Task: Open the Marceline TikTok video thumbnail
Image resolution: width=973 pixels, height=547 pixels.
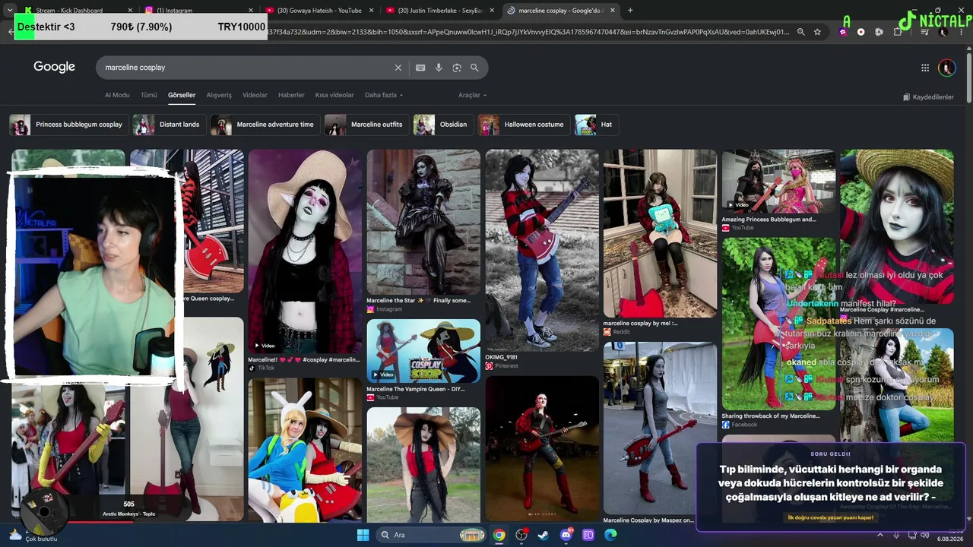Action: (x=305, y=251)
